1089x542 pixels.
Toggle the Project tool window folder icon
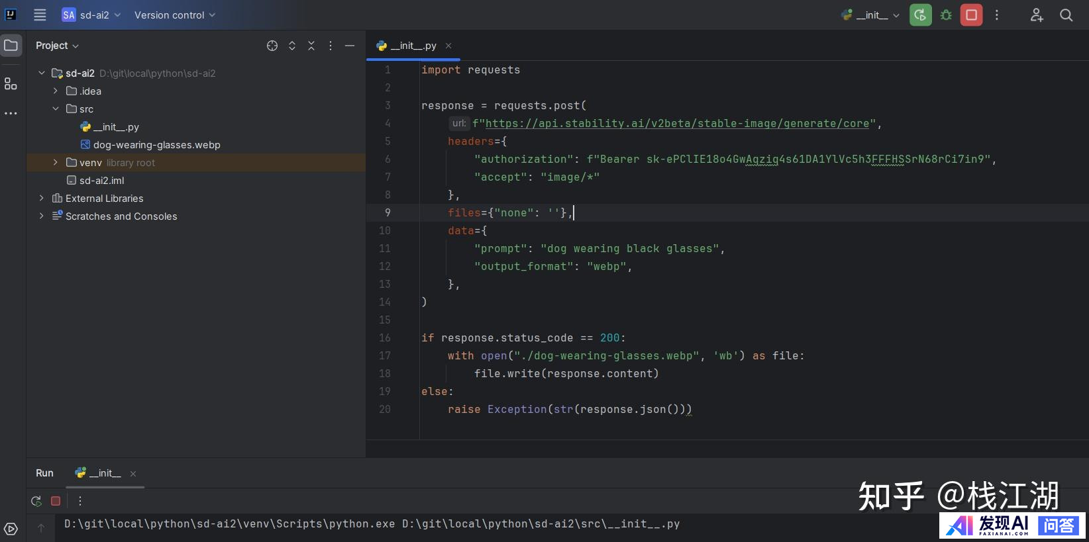[11, 45]
